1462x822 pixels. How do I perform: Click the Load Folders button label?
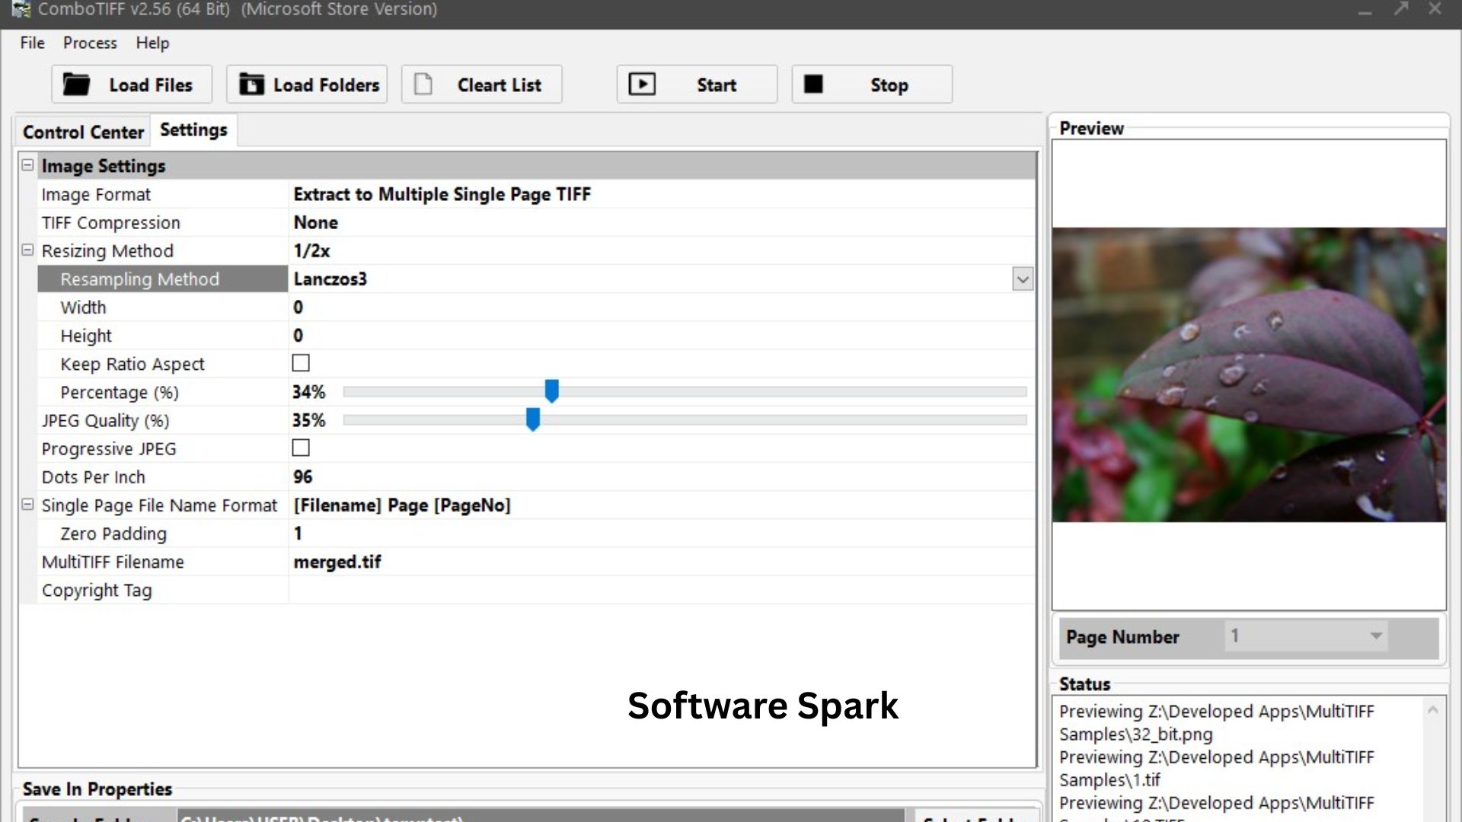(x=326, y=85)
